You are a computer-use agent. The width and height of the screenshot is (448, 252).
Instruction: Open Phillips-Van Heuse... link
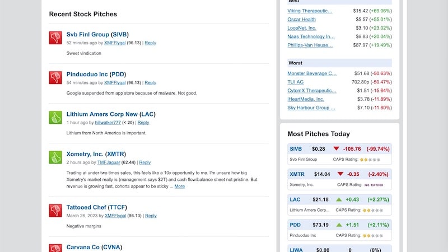(x=310, y=45)
